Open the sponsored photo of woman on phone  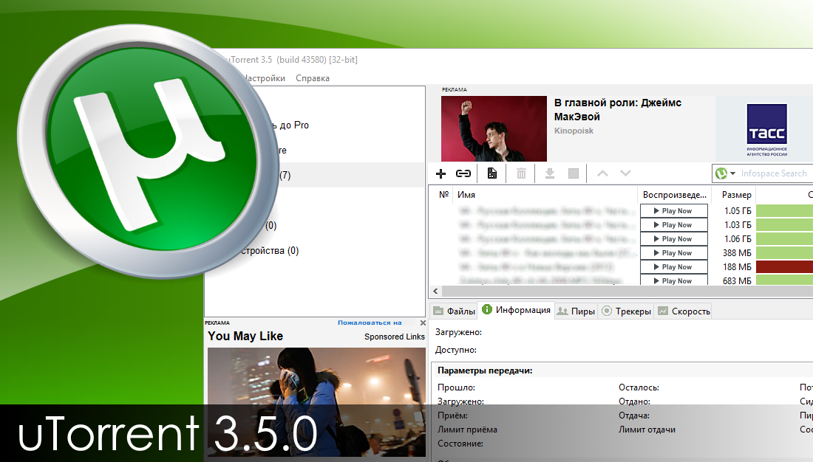316,402
